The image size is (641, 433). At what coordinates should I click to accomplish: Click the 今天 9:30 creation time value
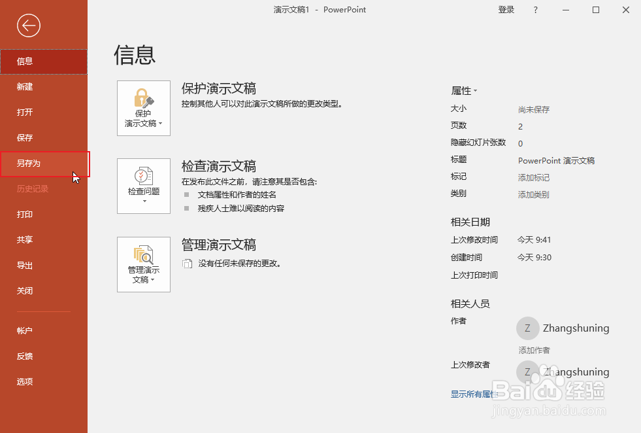point(534,258)
